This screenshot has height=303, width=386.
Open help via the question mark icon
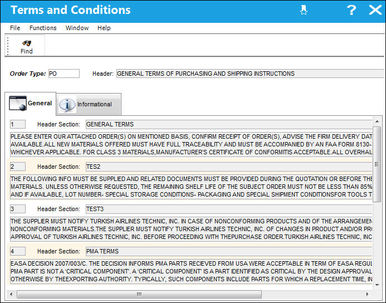pos(351,10)
